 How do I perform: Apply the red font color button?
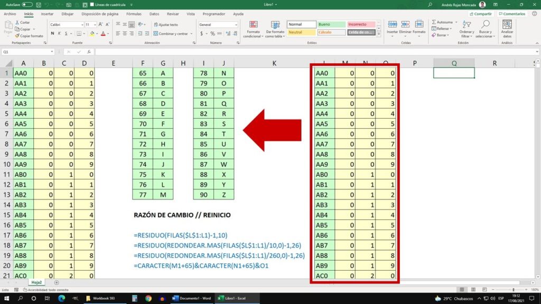pos(103,34)
